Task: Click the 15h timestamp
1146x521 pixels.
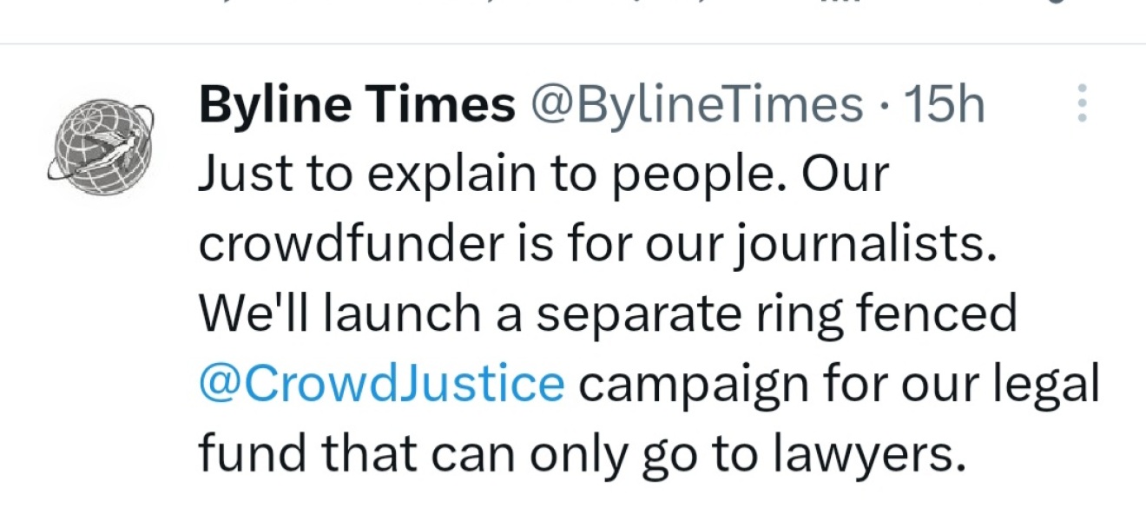Action: (945, 106)
